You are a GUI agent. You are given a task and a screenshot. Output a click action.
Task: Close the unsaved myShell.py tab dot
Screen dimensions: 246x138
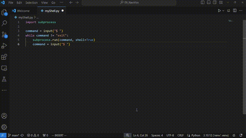click(63, 11)
